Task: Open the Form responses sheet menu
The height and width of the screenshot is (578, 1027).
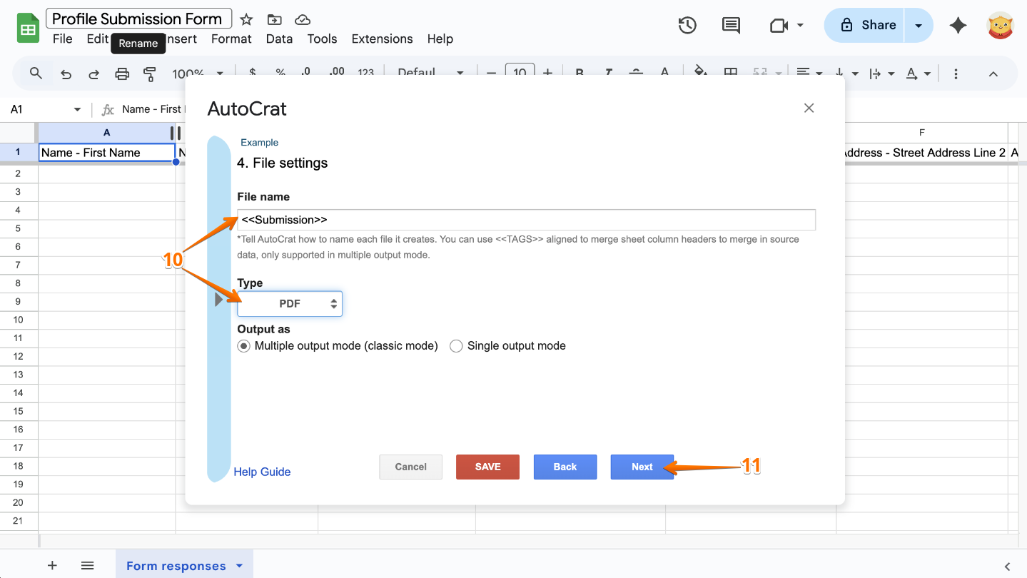Action: (x=237, y=564)
